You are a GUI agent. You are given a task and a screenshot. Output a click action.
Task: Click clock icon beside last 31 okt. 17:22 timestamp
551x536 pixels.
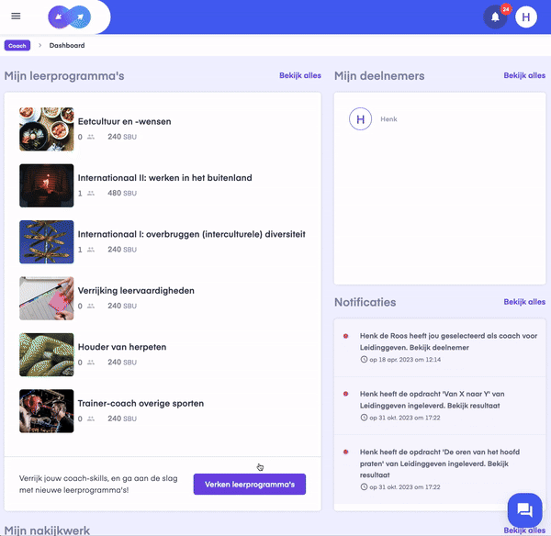364,487
